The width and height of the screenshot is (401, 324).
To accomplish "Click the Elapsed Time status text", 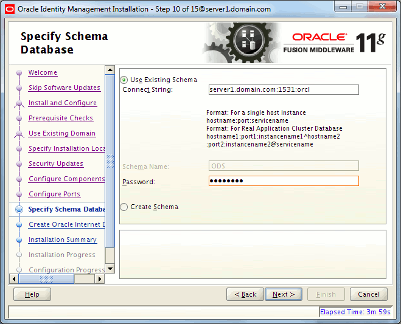I will pos(355,312).
